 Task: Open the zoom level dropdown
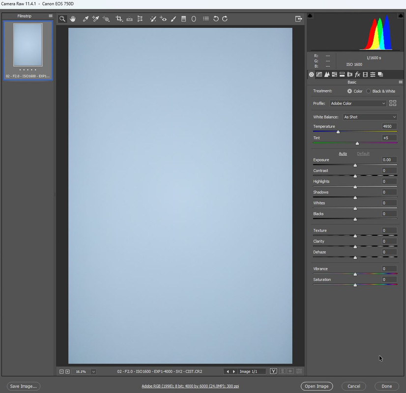coord(93,371)
